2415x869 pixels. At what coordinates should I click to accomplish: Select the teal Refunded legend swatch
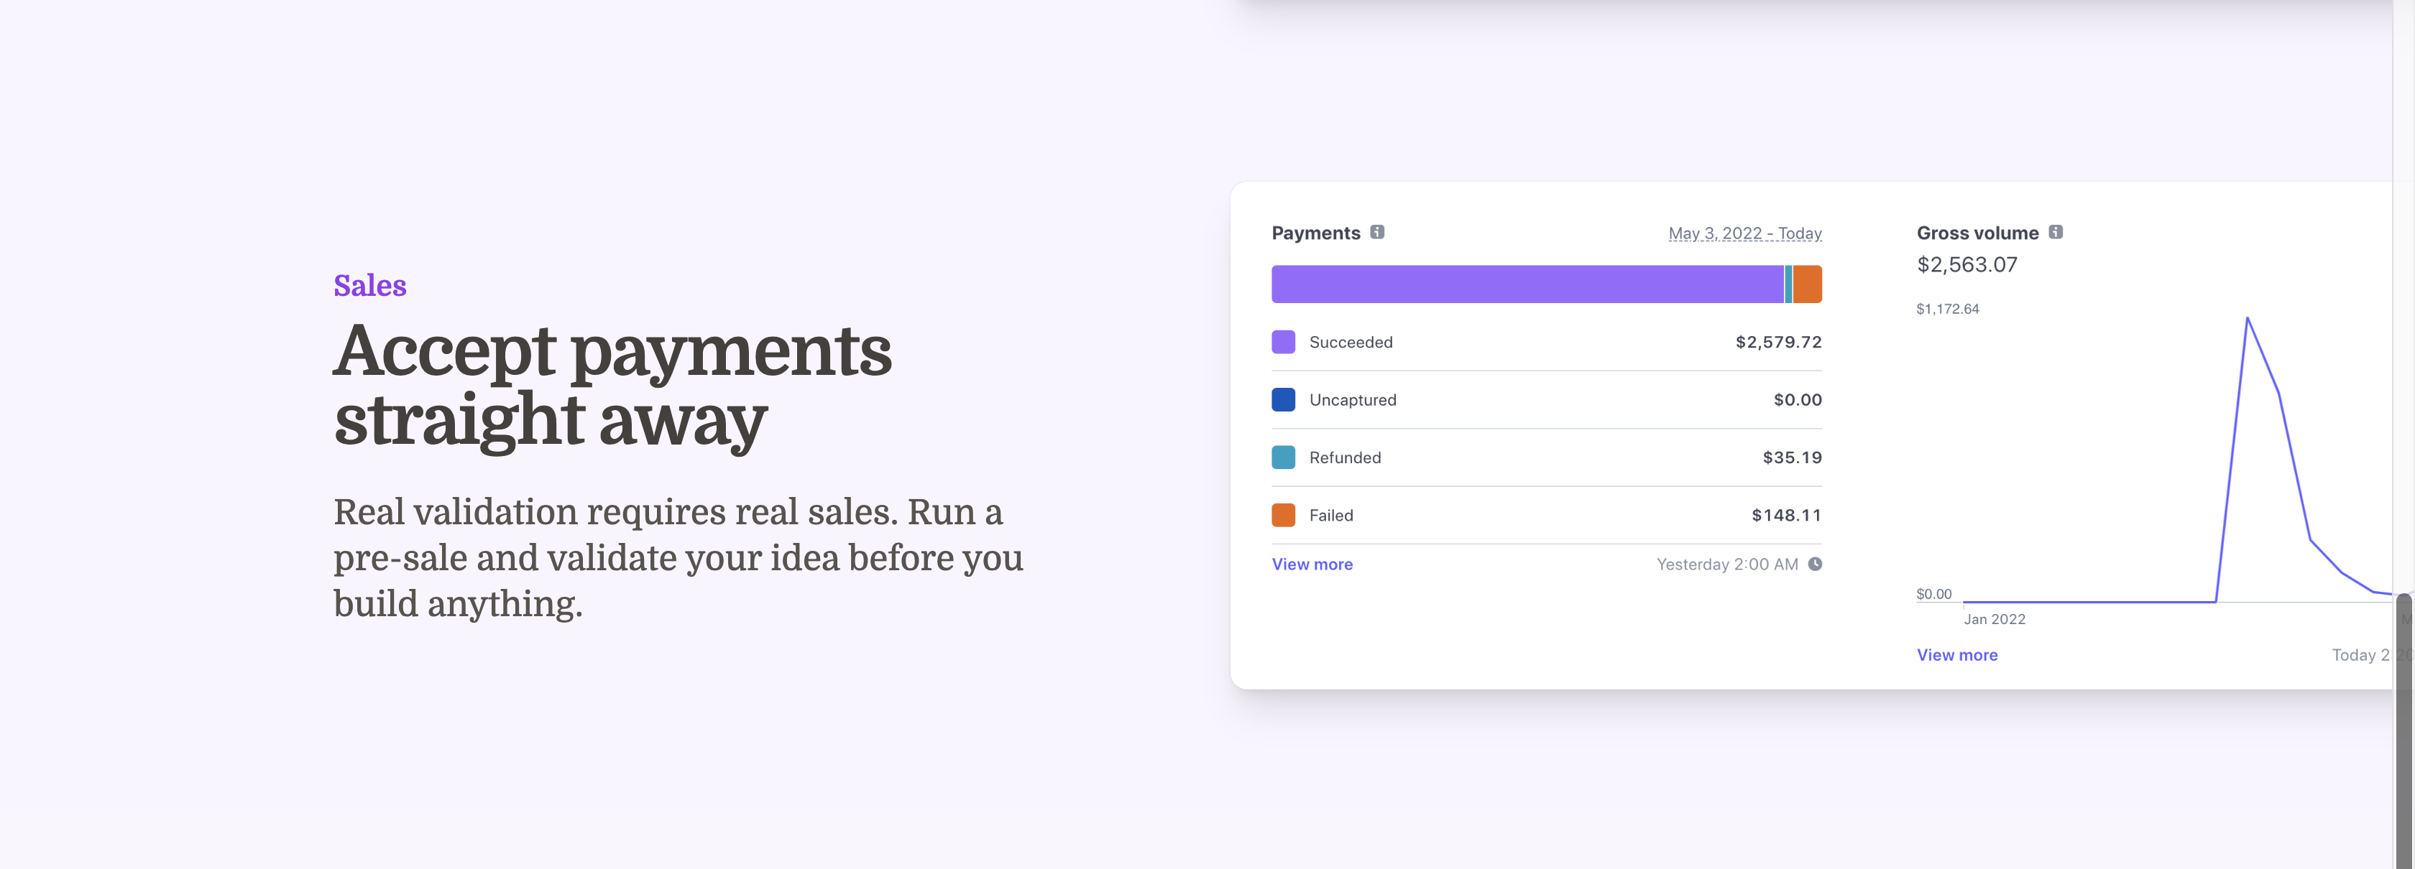tap(1282, 457)
